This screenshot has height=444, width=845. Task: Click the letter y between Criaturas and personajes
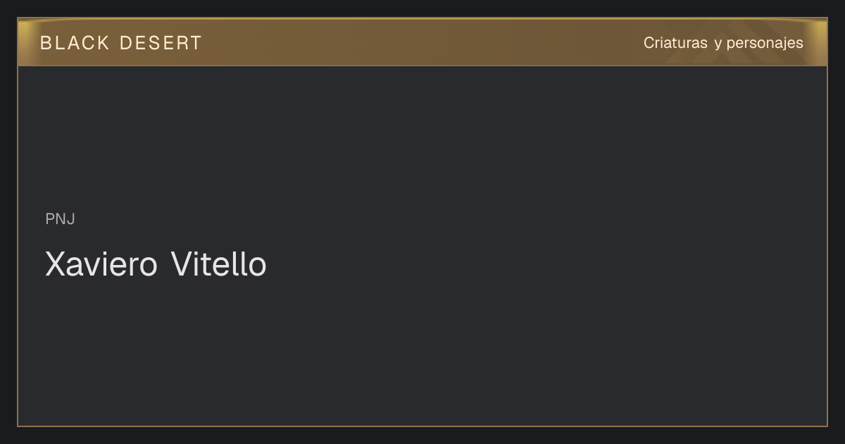[x=718, y=44]
